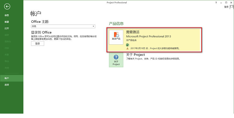
Task: Click the 激活产品 button
Action: 116,37
